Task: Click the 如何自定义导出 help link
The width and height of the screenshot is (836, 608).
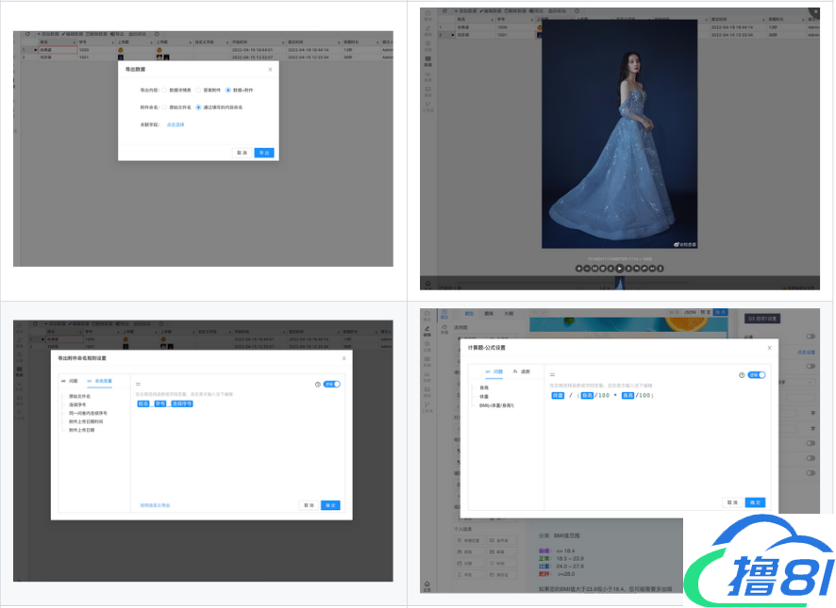Action: tap(155, 505)
